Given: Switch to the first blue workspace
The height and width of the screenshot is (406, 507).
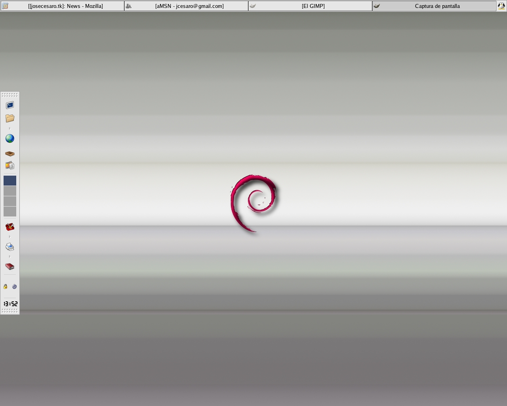Looking at the screenshot, I should [10, 180].
